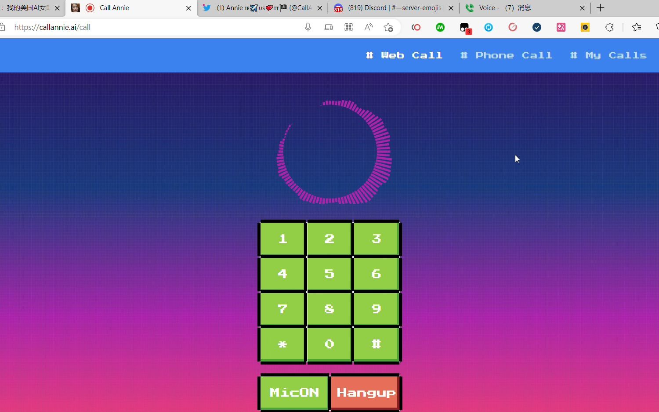
Task: Add this page to favorites via the star-plus icon
Action: point(388,27)
